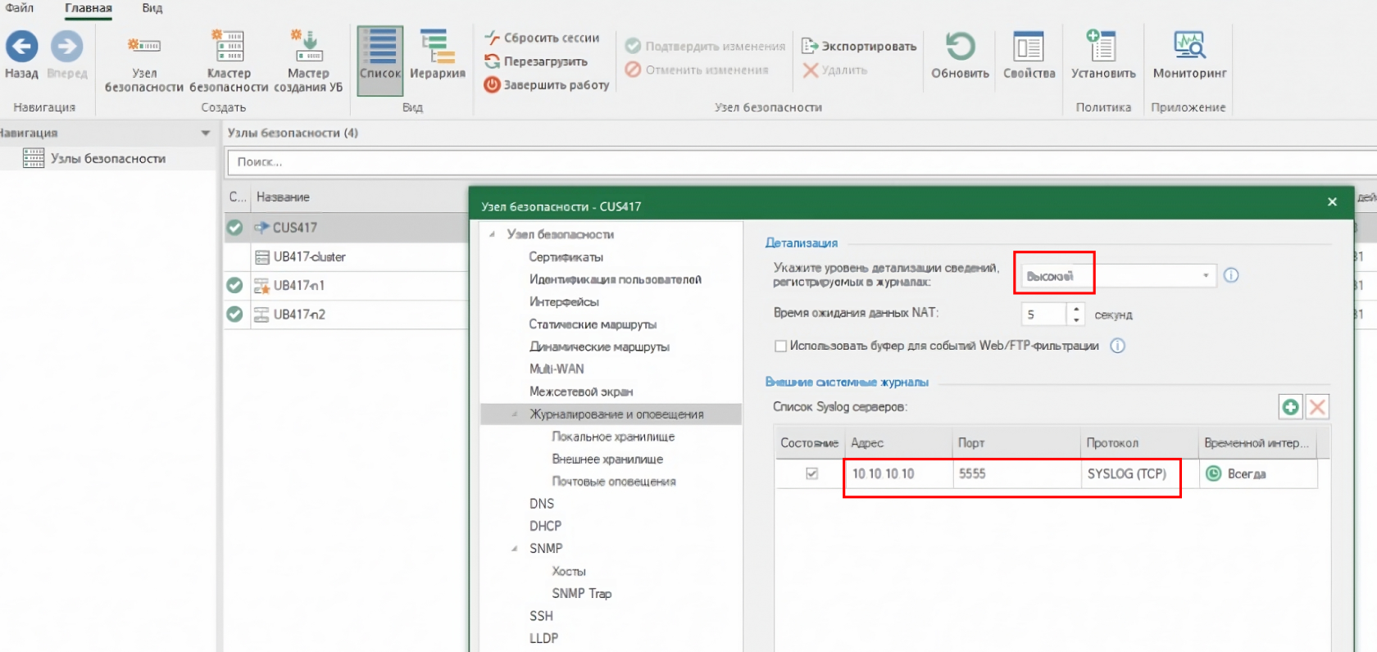1377x652 pixels.
Task: Select Статические маршруты
Action: coord(593,324)
